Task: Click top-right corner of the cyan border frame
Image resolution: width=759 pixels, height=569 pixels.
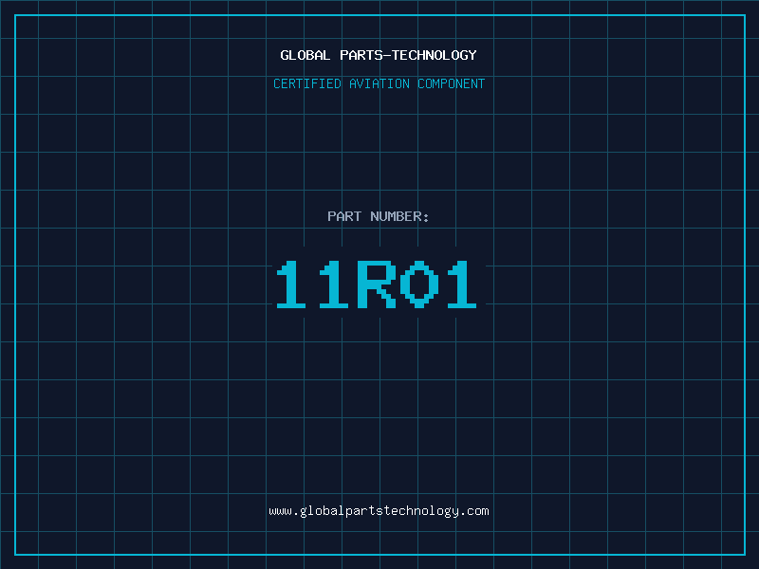Action: click(744, 15)
